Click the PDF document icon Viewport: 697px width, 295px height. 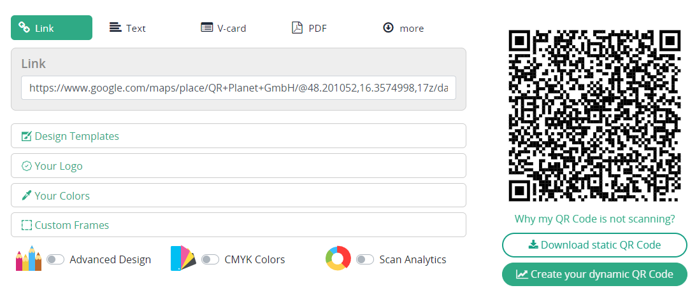tap(297, 27)
